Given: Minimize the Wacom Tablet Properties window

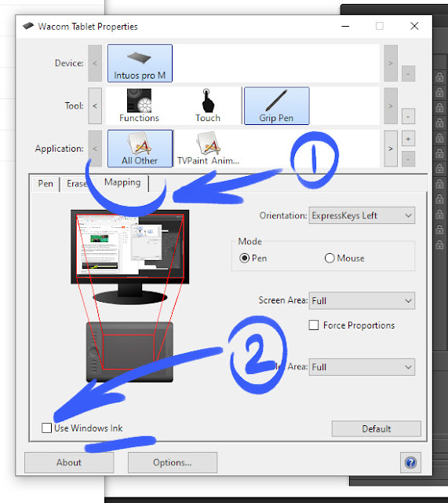Looking at the screenshot, I should point(345,26).
